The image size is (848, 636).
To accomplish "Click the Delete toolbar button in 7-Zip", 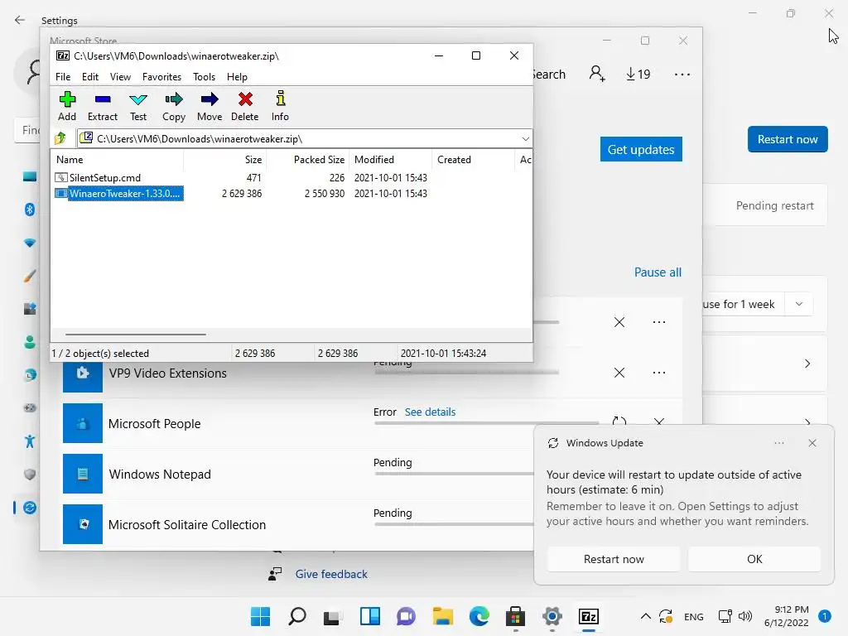I will pyautogui.click(x=245, y=107).
